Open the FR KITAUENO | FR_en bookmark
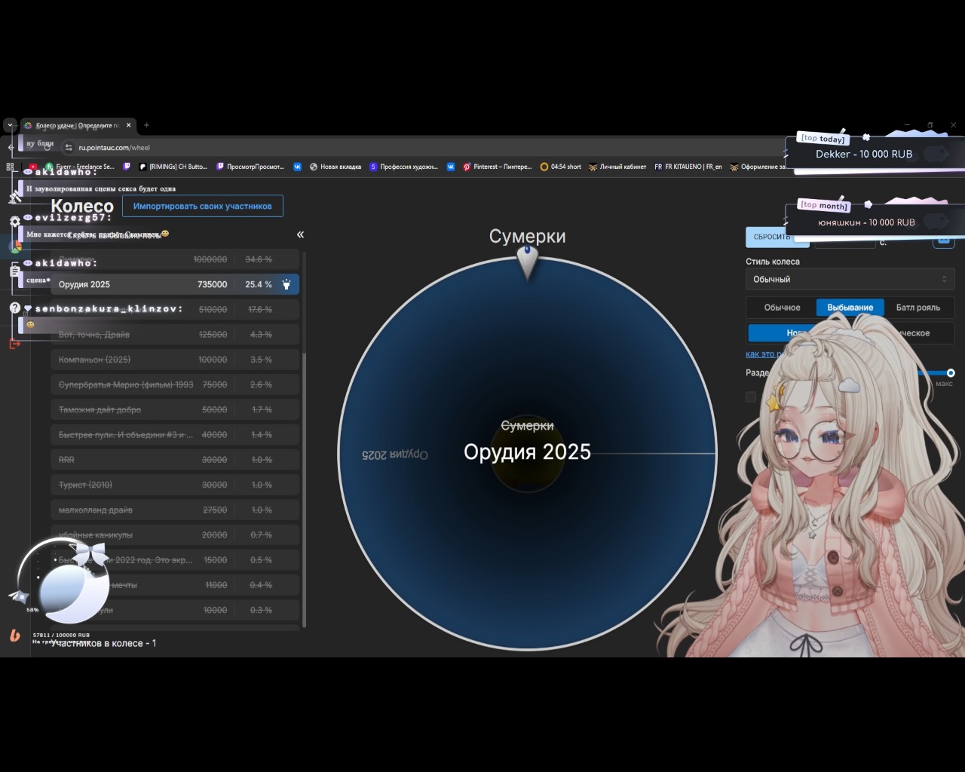The width and height of the screenshot is (965, 772). (688, 167)
